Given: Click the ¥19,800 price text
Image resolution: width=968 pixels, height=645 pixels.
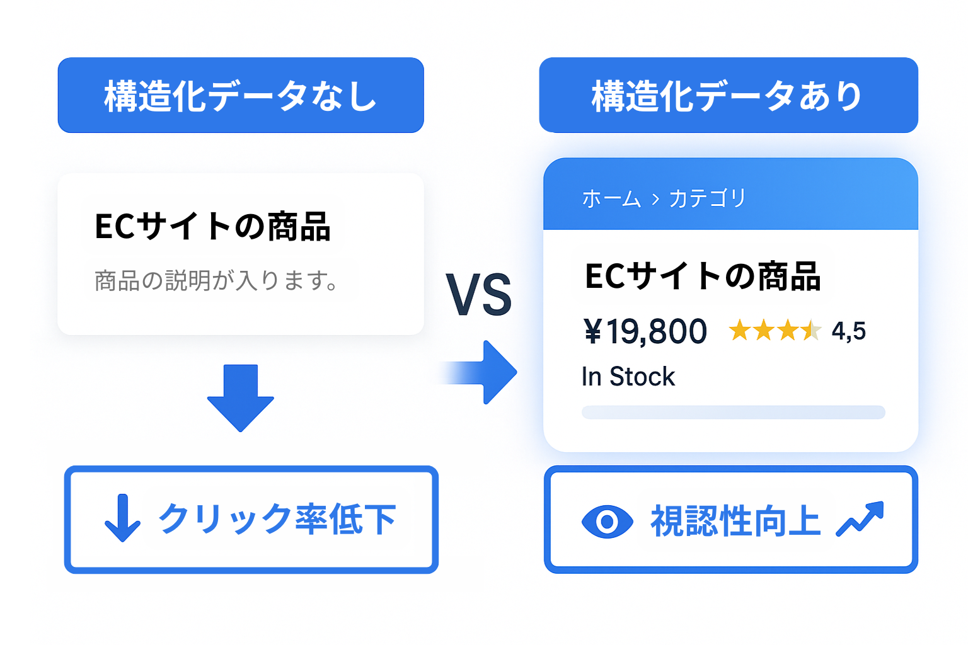Looking at the screenshot, I should pos(645,331).
